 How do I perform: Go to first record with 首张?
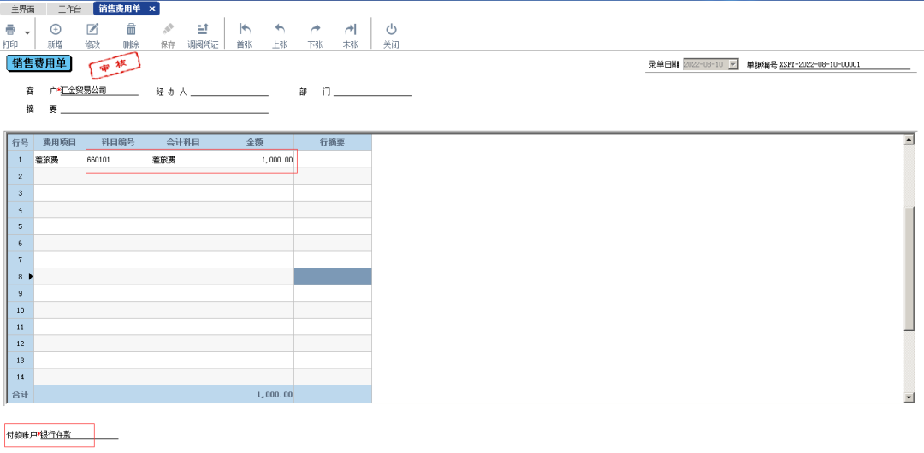click(245, 30)
